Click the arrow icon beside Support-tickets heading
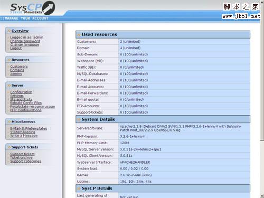264x198 pixels. point(9,147)
